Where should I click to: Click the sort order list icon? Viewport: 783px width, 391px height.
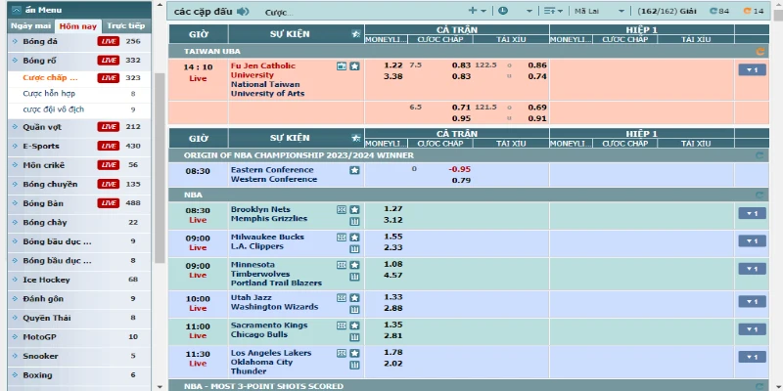[x=550, y=11]
